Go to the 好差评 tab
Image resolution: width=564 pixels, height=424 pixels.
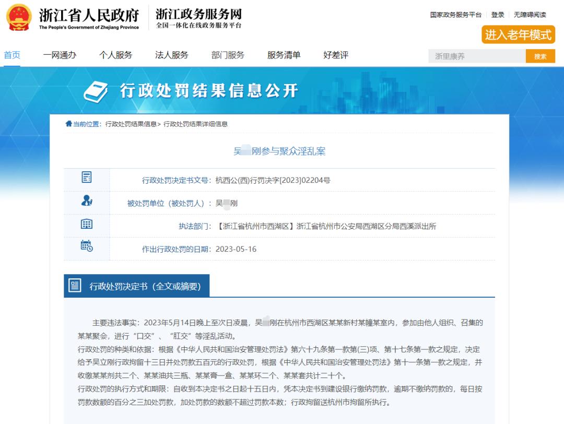[x=337, y=55]
